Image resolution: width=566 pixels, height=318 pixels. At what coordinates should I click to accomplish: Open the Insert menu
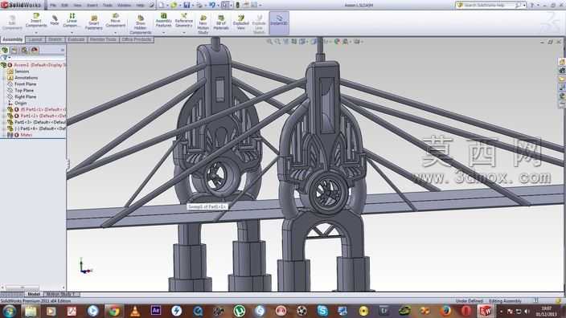92,5
